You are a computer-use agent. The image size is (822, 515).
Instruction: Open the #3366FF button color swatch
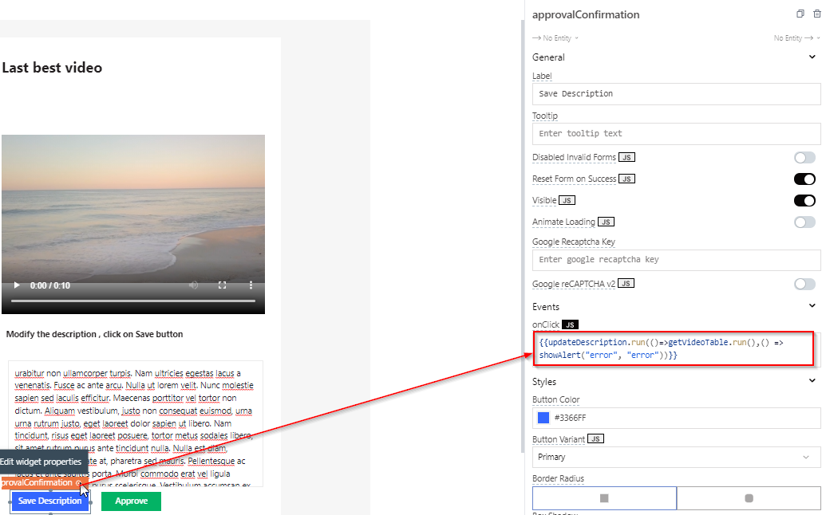543,418
